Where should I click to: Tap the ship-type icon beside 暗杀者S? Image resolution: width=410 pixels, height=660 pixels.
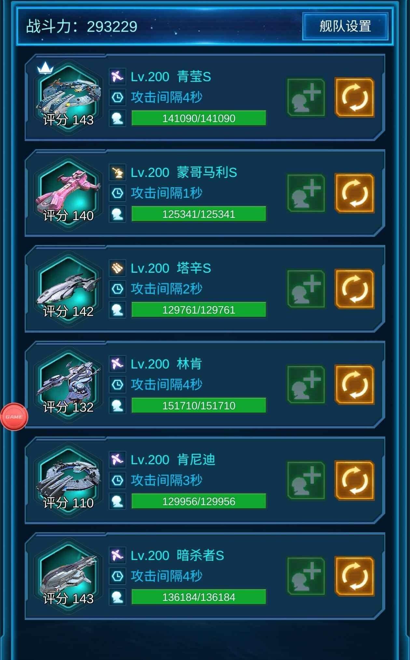tap(117, 555)
